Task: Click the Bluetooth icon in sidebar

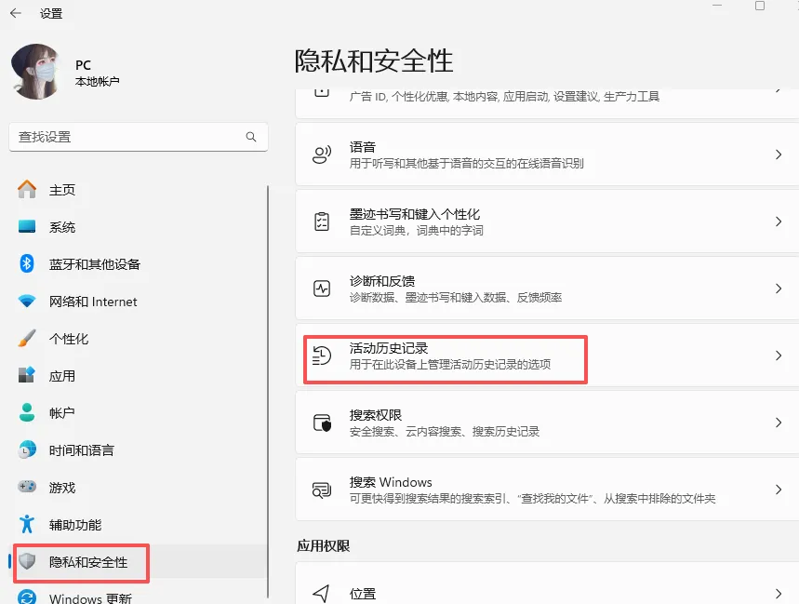Action: click(27, 264)
